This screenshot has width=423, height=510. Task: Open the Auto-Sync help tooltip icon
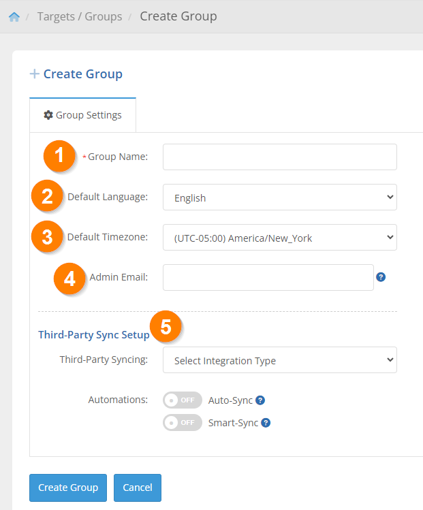tap(260, 400)
